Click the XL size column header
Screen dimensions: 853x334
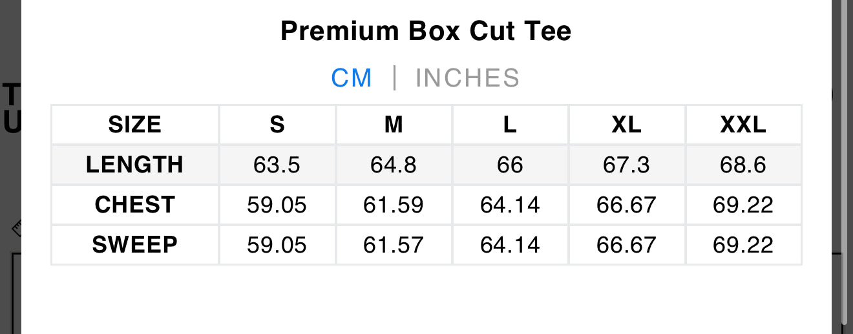(x=626, y=125)
